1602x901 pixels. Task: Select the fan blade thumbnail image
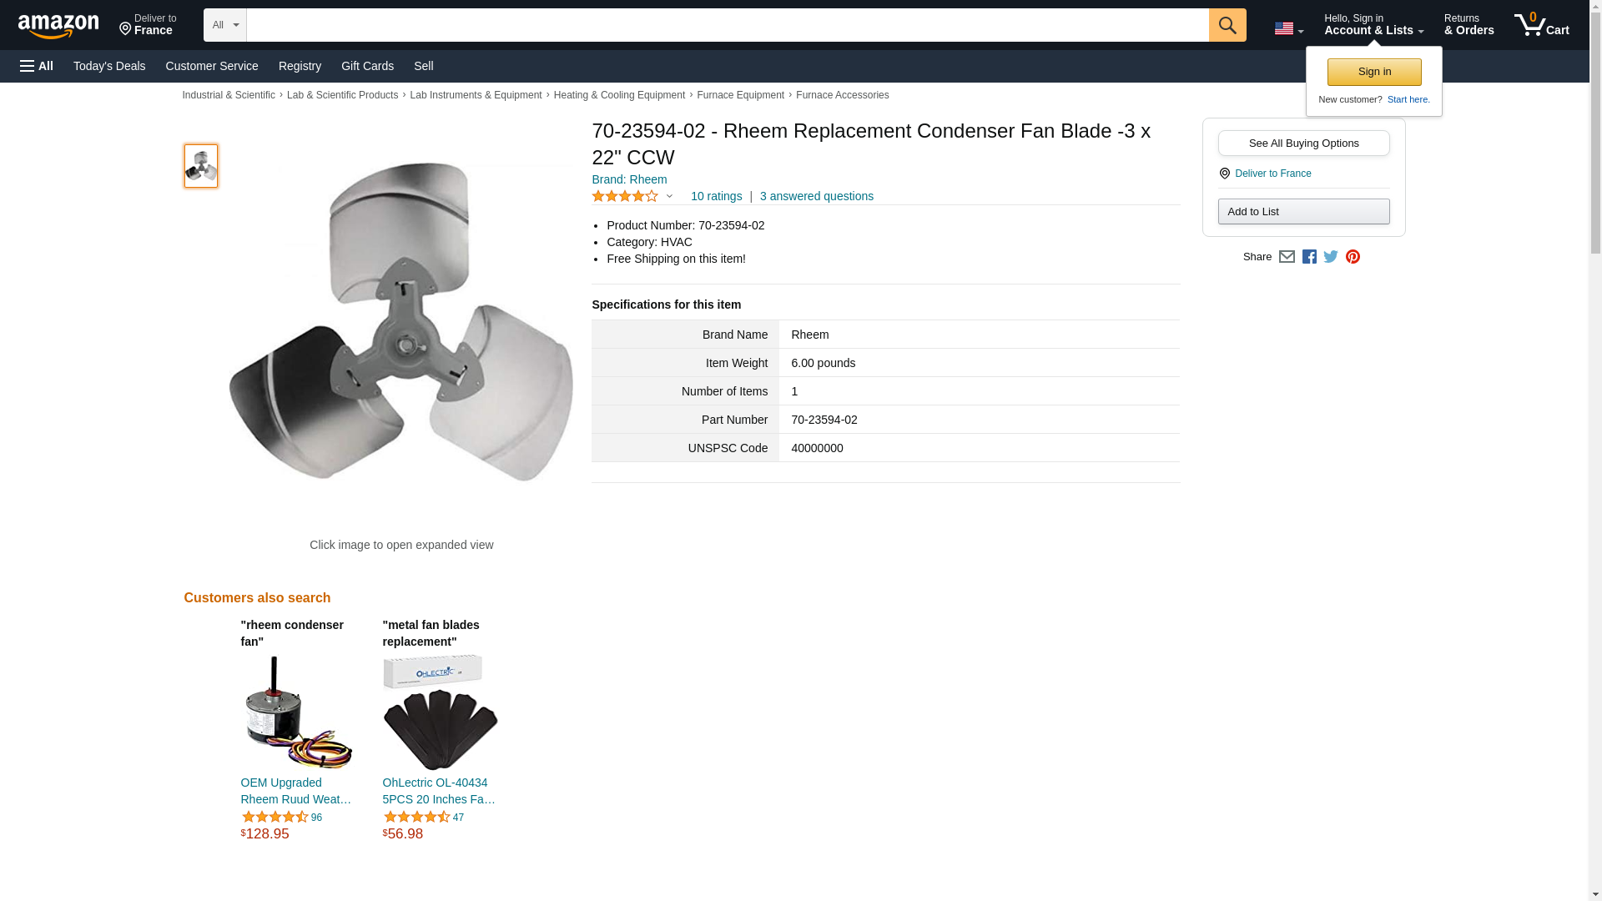tap(201, 166)
